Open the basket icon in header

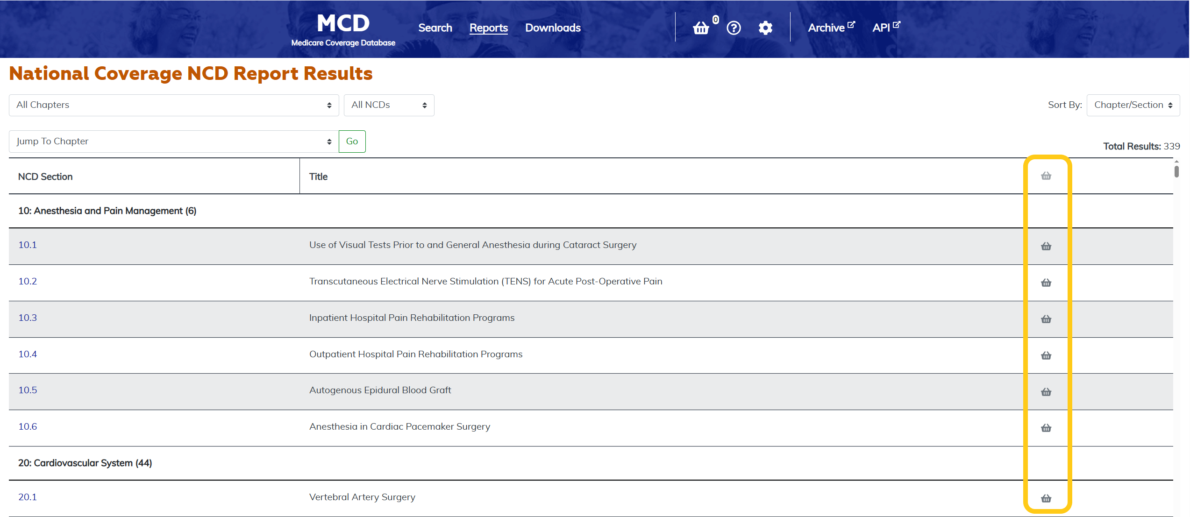pos(701,28)
